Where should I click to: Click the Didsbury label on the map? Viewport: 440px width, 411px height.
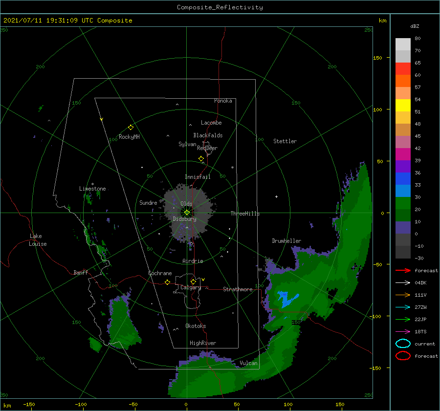click(185, 219)
